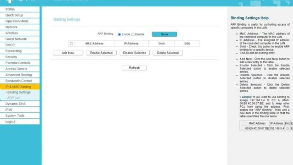The width and height of the screenshot is (293, 165).
Task: Open the Status menu item
Action: [x=20, y=9]
